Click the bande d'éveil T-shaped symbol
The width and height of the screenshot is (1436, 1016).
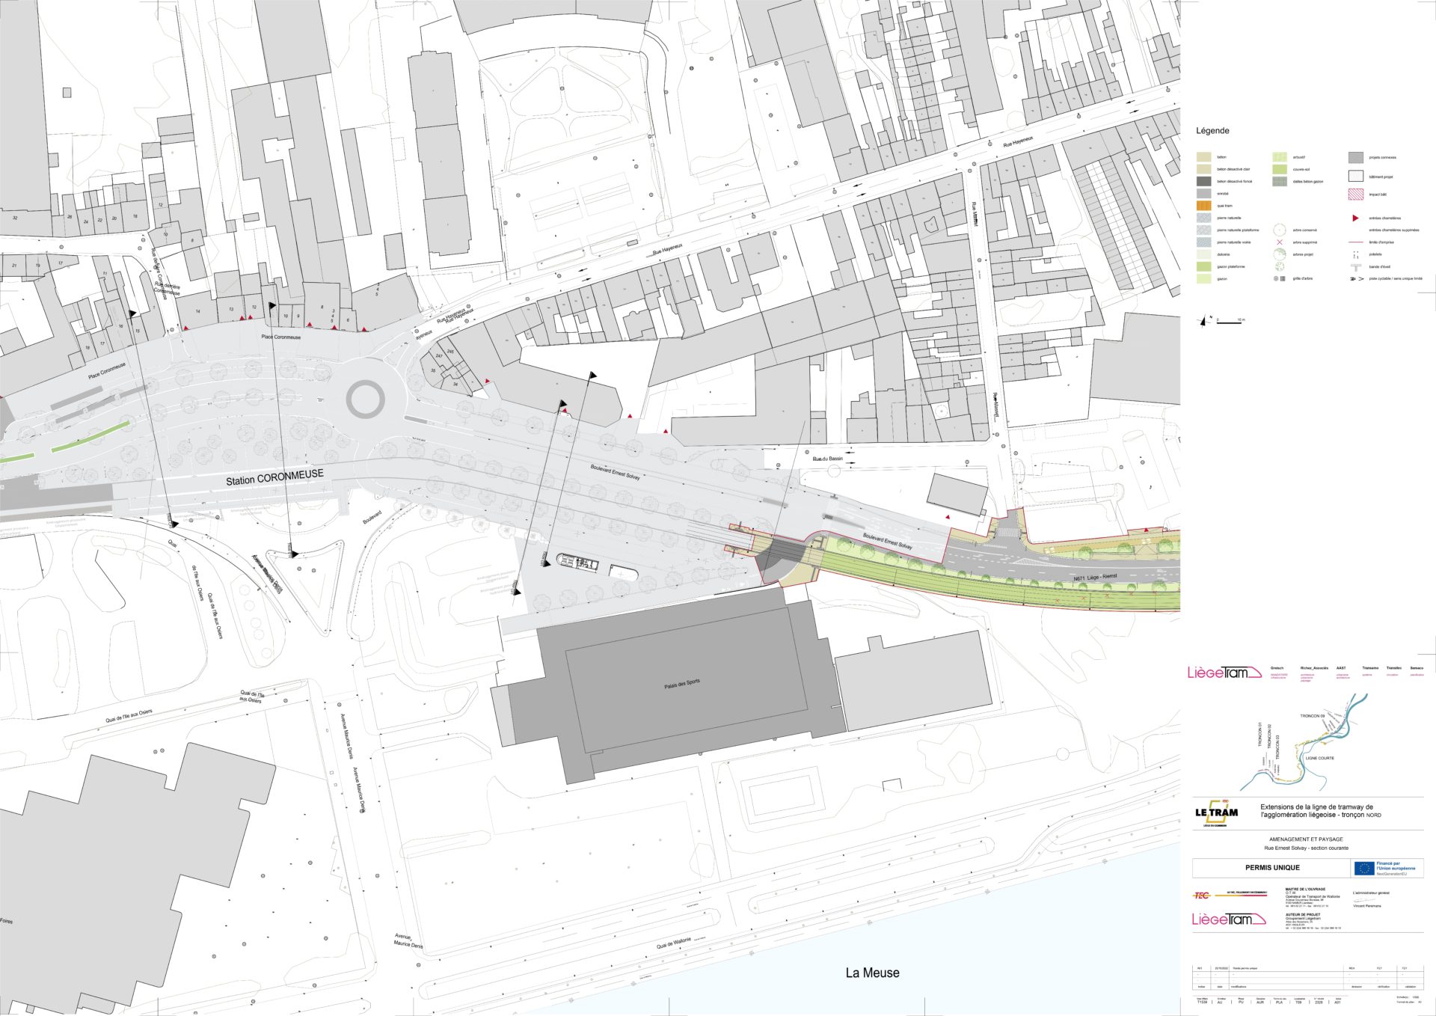pyautogui.click(x=1355, y=266)
